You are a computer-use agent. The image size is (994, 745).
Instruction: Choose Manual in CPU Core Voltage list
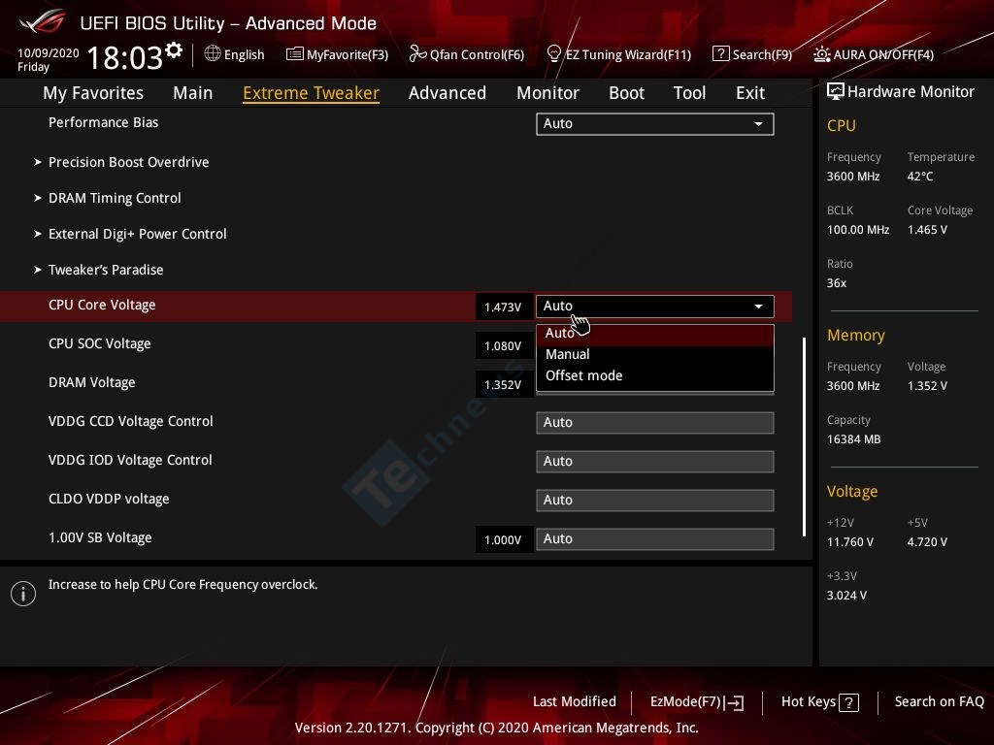[655, 355]
